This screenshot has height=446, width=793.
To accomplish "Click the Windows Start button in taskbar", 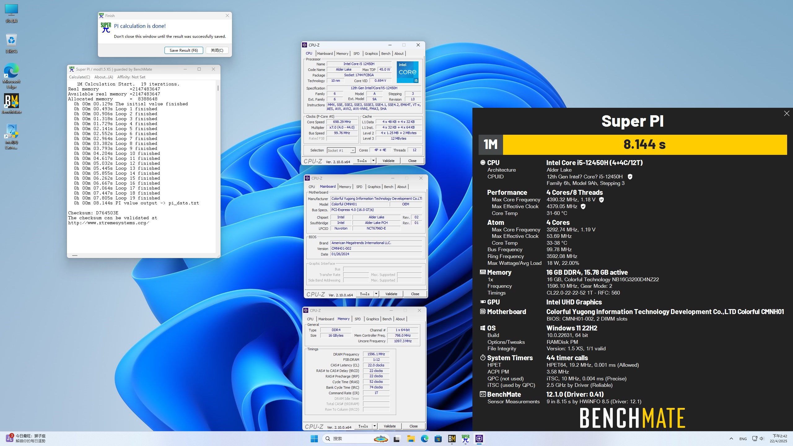I will point(314,439).
